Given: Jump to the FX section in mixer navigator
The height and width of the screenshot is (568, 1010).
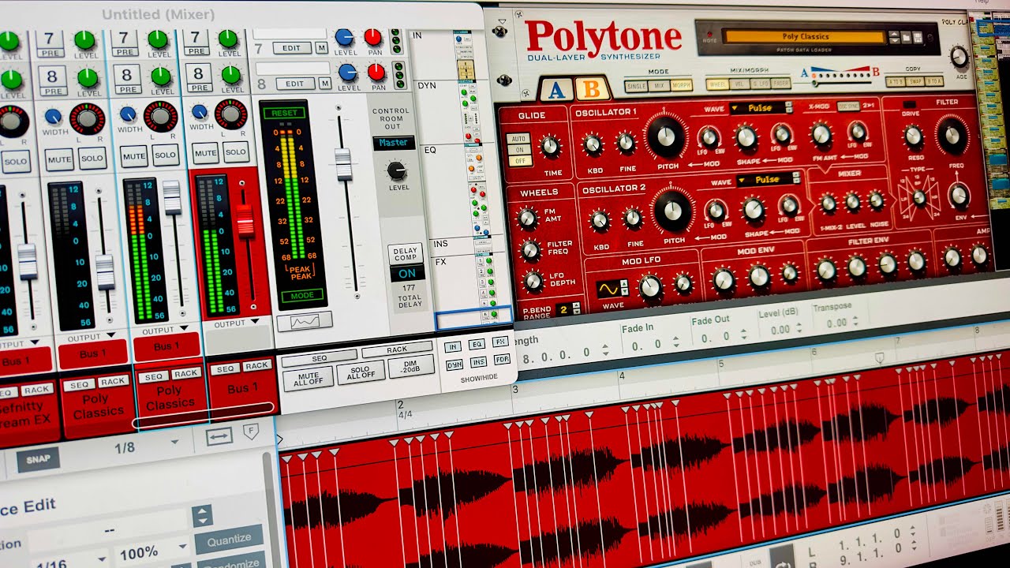Looking at the screenshot, I should click(x=440, y=260).
